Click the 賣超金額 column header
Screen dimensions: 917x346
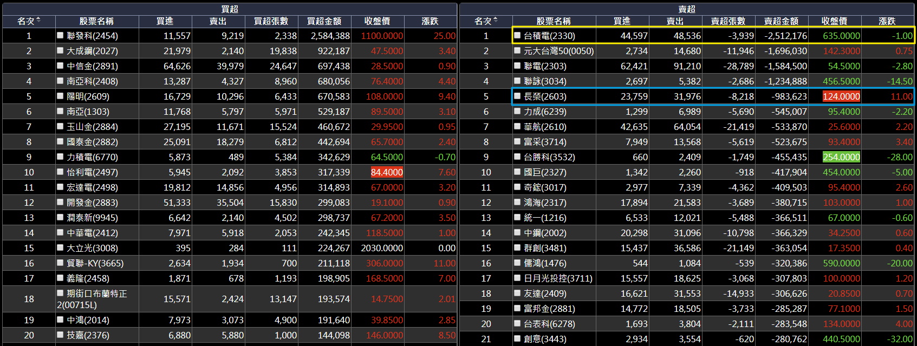781,21
